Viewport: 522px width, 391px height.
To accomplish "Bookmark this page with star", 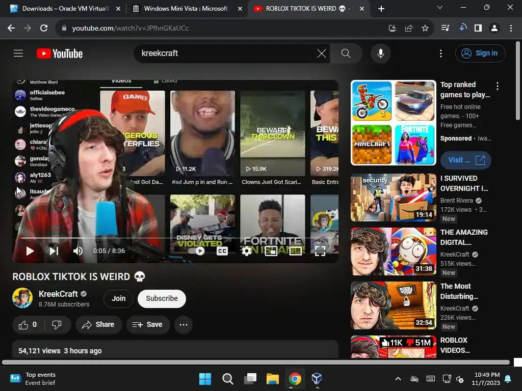I will (x=425, y=29).
